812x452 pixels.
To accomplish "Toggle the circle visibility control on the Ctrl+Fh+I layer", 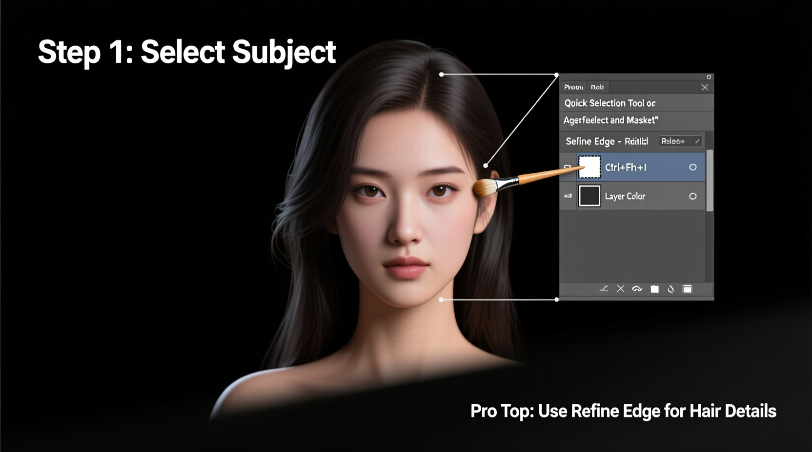I will click(x=693, y=167).
